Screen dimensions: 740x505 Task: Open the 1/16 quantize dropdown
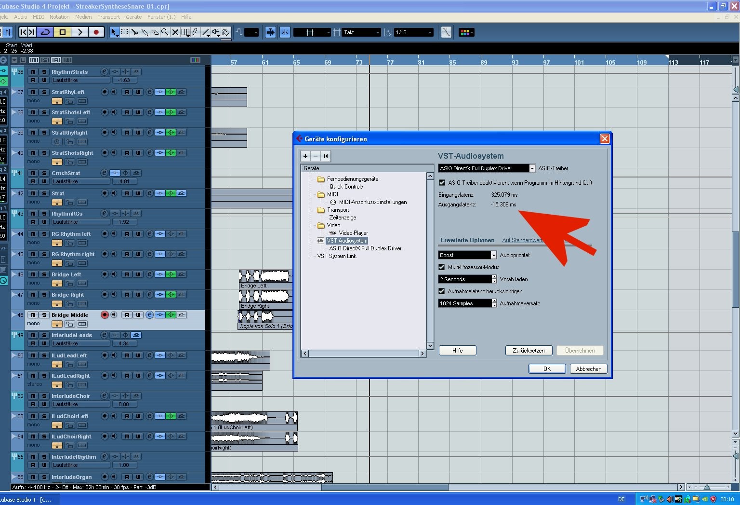pos(414,32)
